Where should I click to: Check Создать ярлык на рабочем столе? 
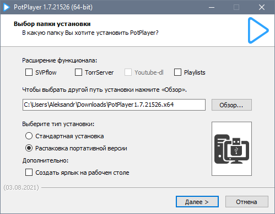point(29,173)
